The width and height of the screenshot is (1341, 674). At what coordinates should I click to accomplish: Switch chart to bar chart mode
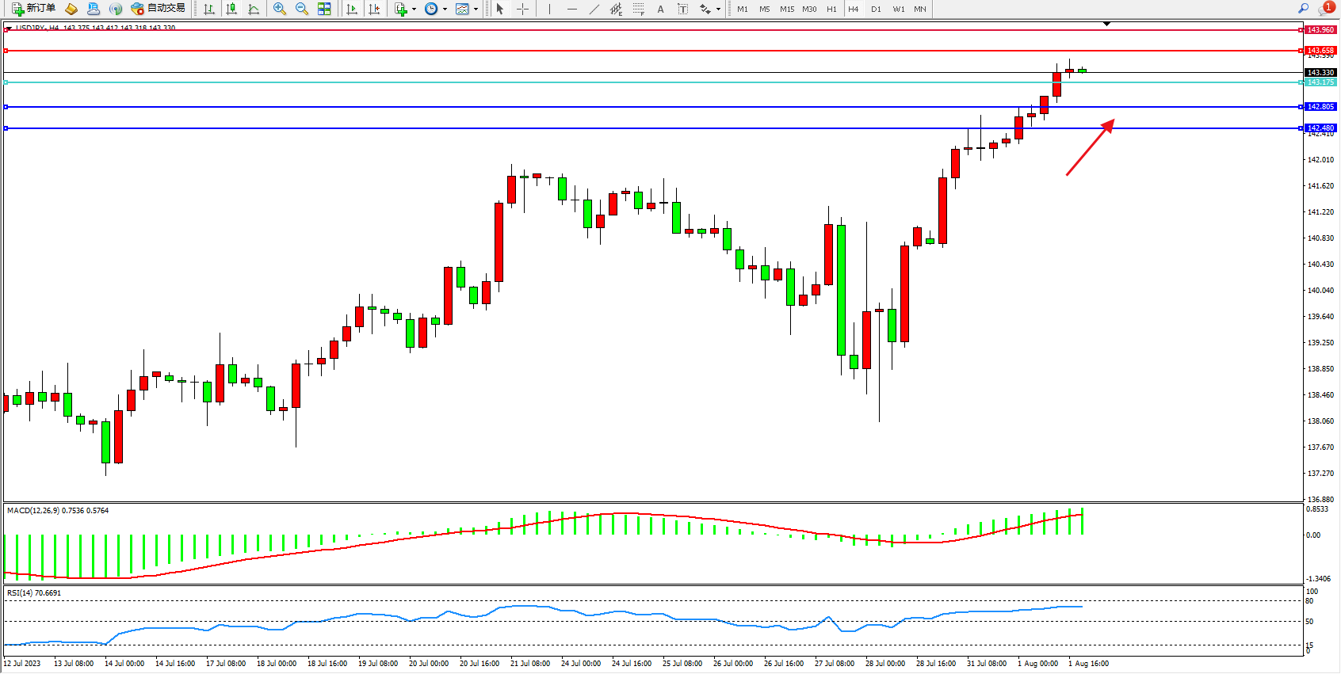coord(209,10)
